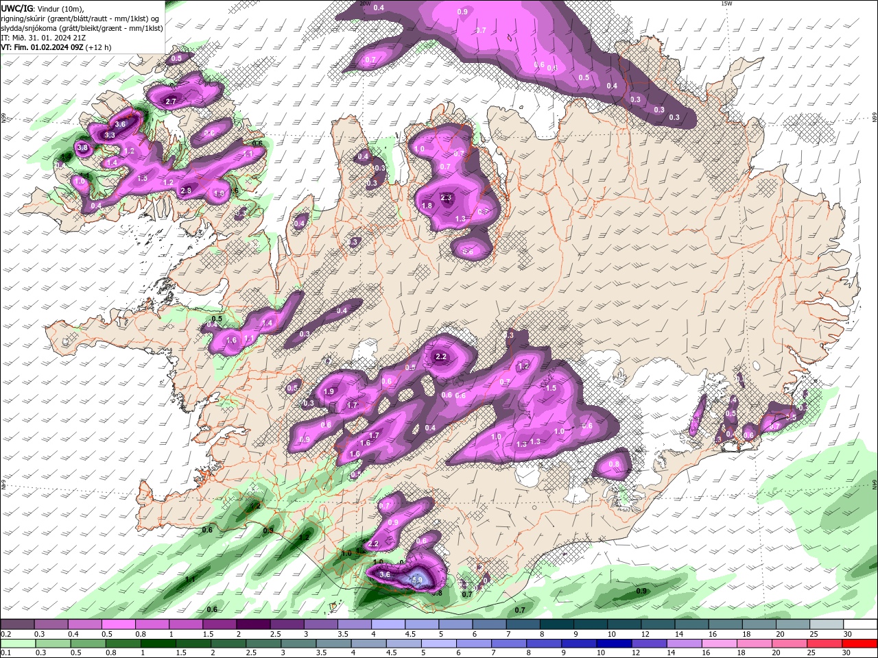Click the 20W longitude label at top
The width and height of the screenshot is (878, 658).
[365, 3]
